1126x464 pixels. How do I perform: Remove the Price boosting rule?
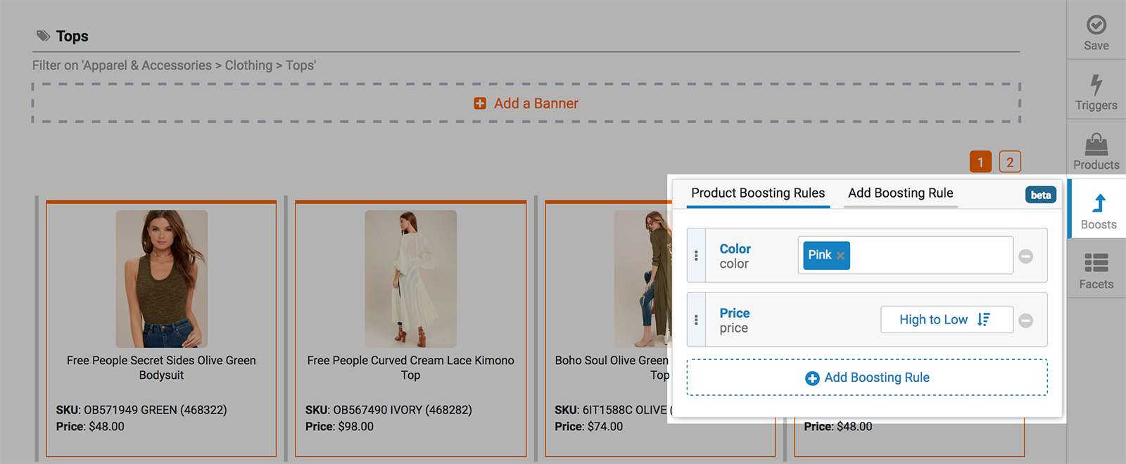click(x=1026, y=321)
